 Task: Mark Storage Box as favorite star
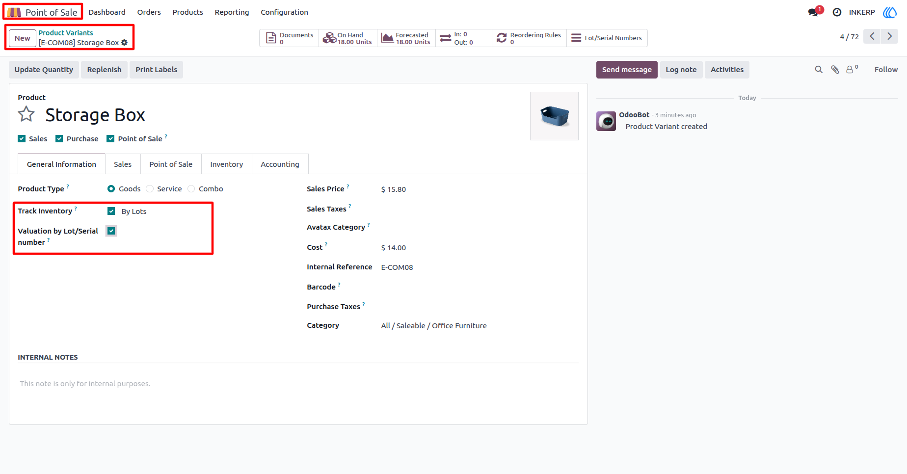click(27, 114)
